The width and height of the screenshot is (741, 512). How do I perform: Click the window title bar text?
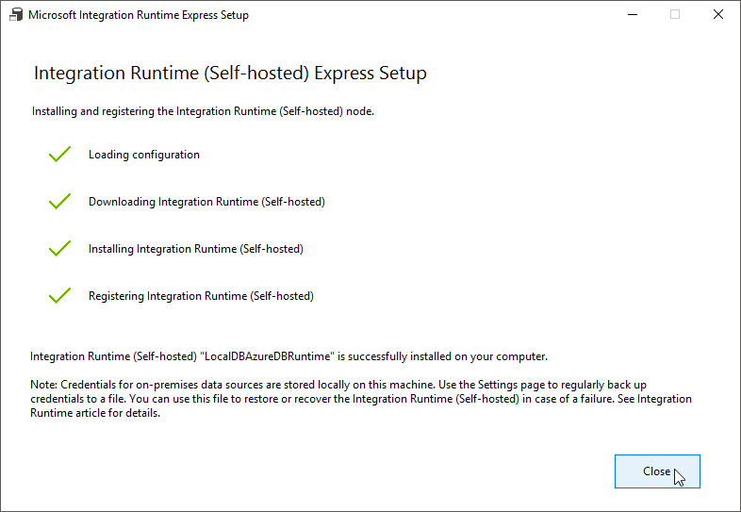click(x=139, y=15)
